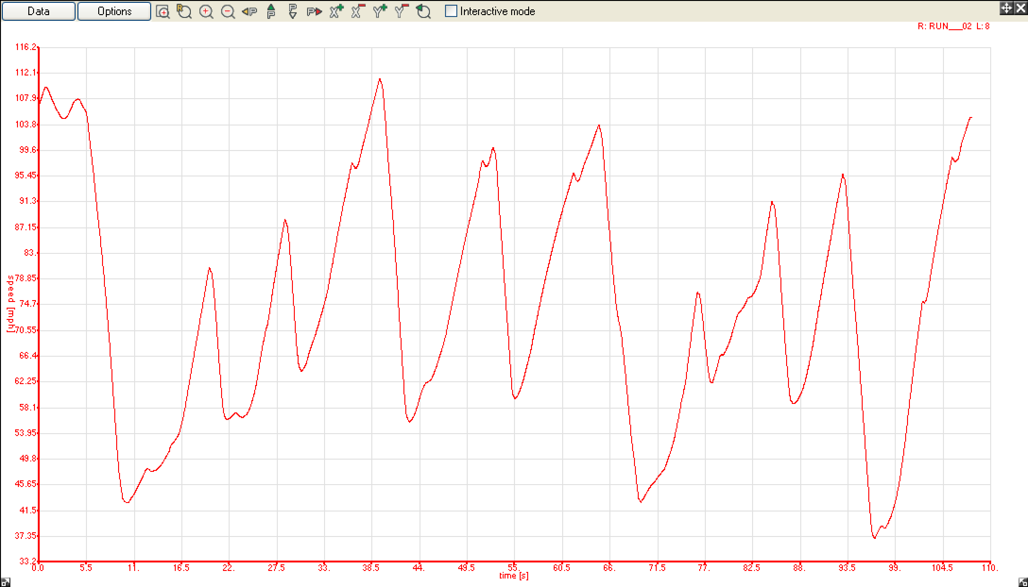
Task: Expand Y axis with Y plus icon
Action: coord(380,11)
